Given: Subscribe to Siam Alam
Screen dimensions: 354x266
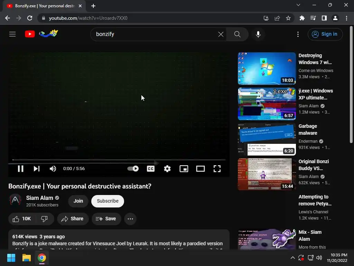Looking at the screenshot, I should [x=108, y=201].
